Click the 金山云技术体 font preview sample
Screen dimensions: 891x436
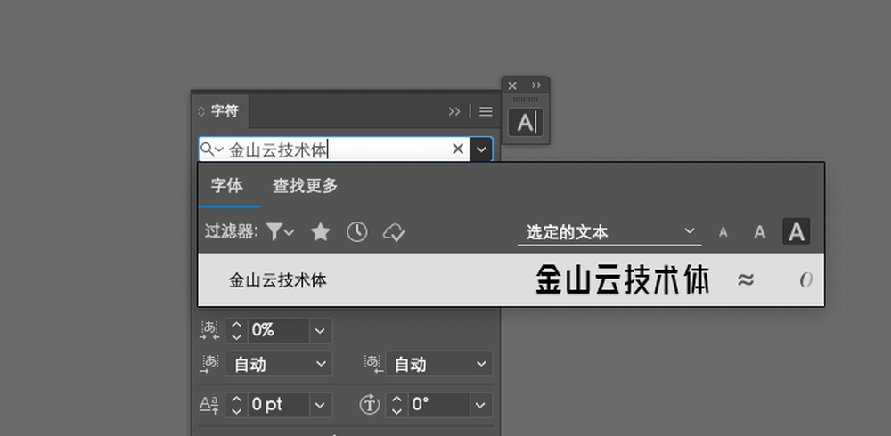point(623,280)
